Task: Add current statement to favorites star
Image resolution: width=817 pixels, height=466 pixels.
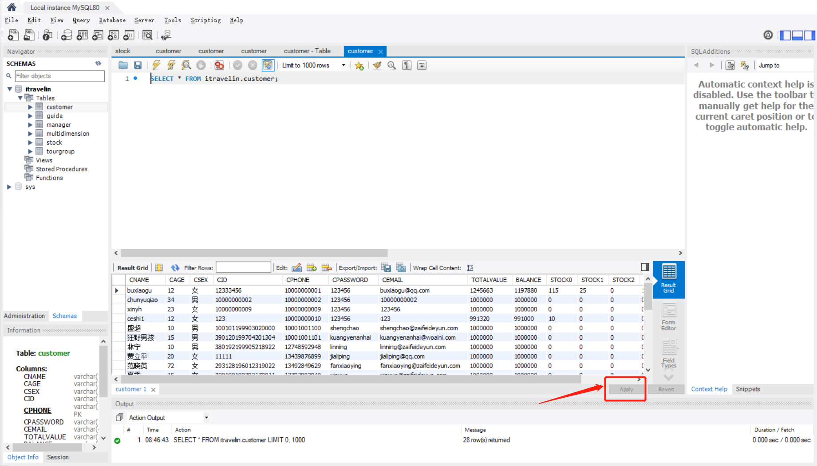Action: (x=359, y=65)
